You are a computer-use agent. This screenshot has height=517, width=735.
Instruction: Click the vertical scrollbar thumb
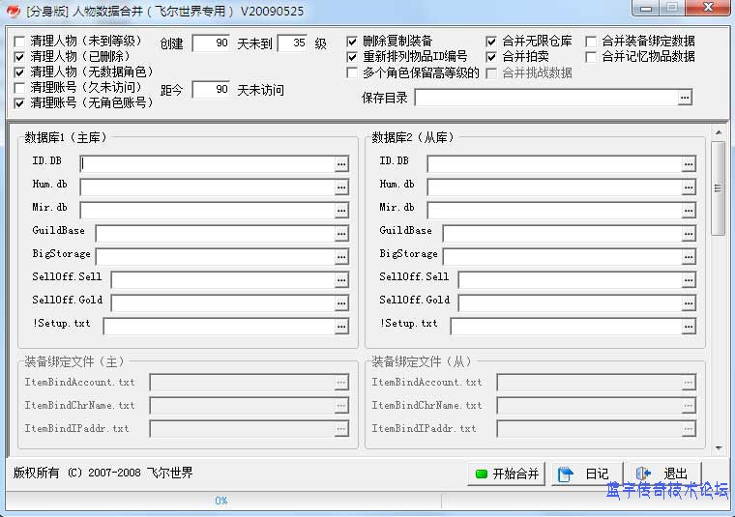[718, 188]
